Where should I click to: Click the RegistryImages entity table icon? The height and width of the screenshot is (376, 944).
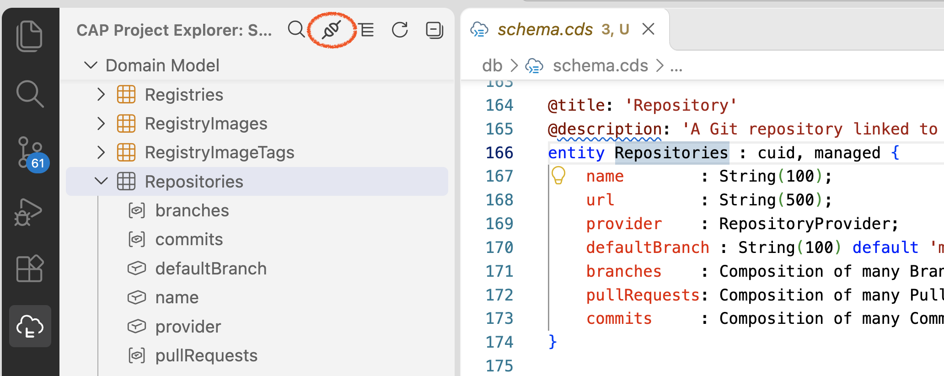[x=126, y=124]
